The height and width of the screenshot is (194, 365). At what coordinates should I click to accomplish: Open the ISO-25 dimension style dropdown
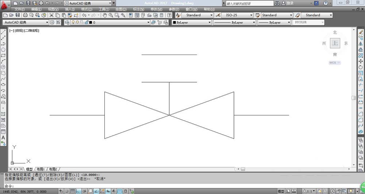pos(237,15)
